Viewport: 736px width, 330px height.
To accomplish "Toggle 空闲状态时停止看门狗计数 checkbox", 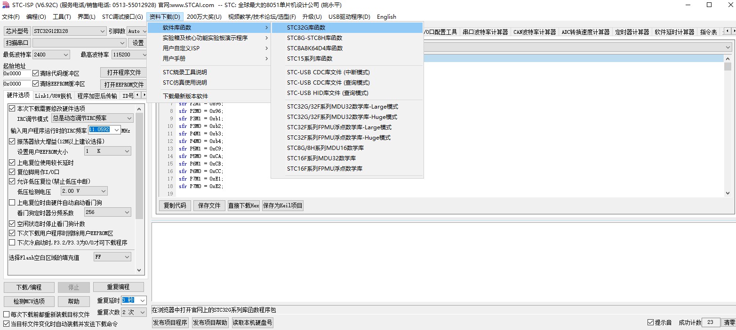I will (x=12, y=224).
